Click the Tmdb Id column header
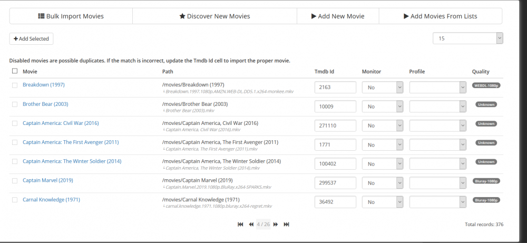Screen dimensions: 527x243 pos(324,72)
